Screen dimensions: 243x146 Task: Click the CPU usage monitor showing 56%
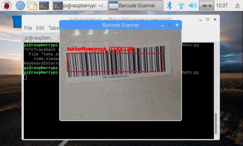(x=207, y=5)
